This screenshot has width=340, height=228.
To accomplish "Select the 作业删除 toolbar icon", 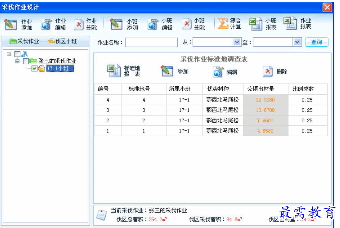I will coord(79,25).
